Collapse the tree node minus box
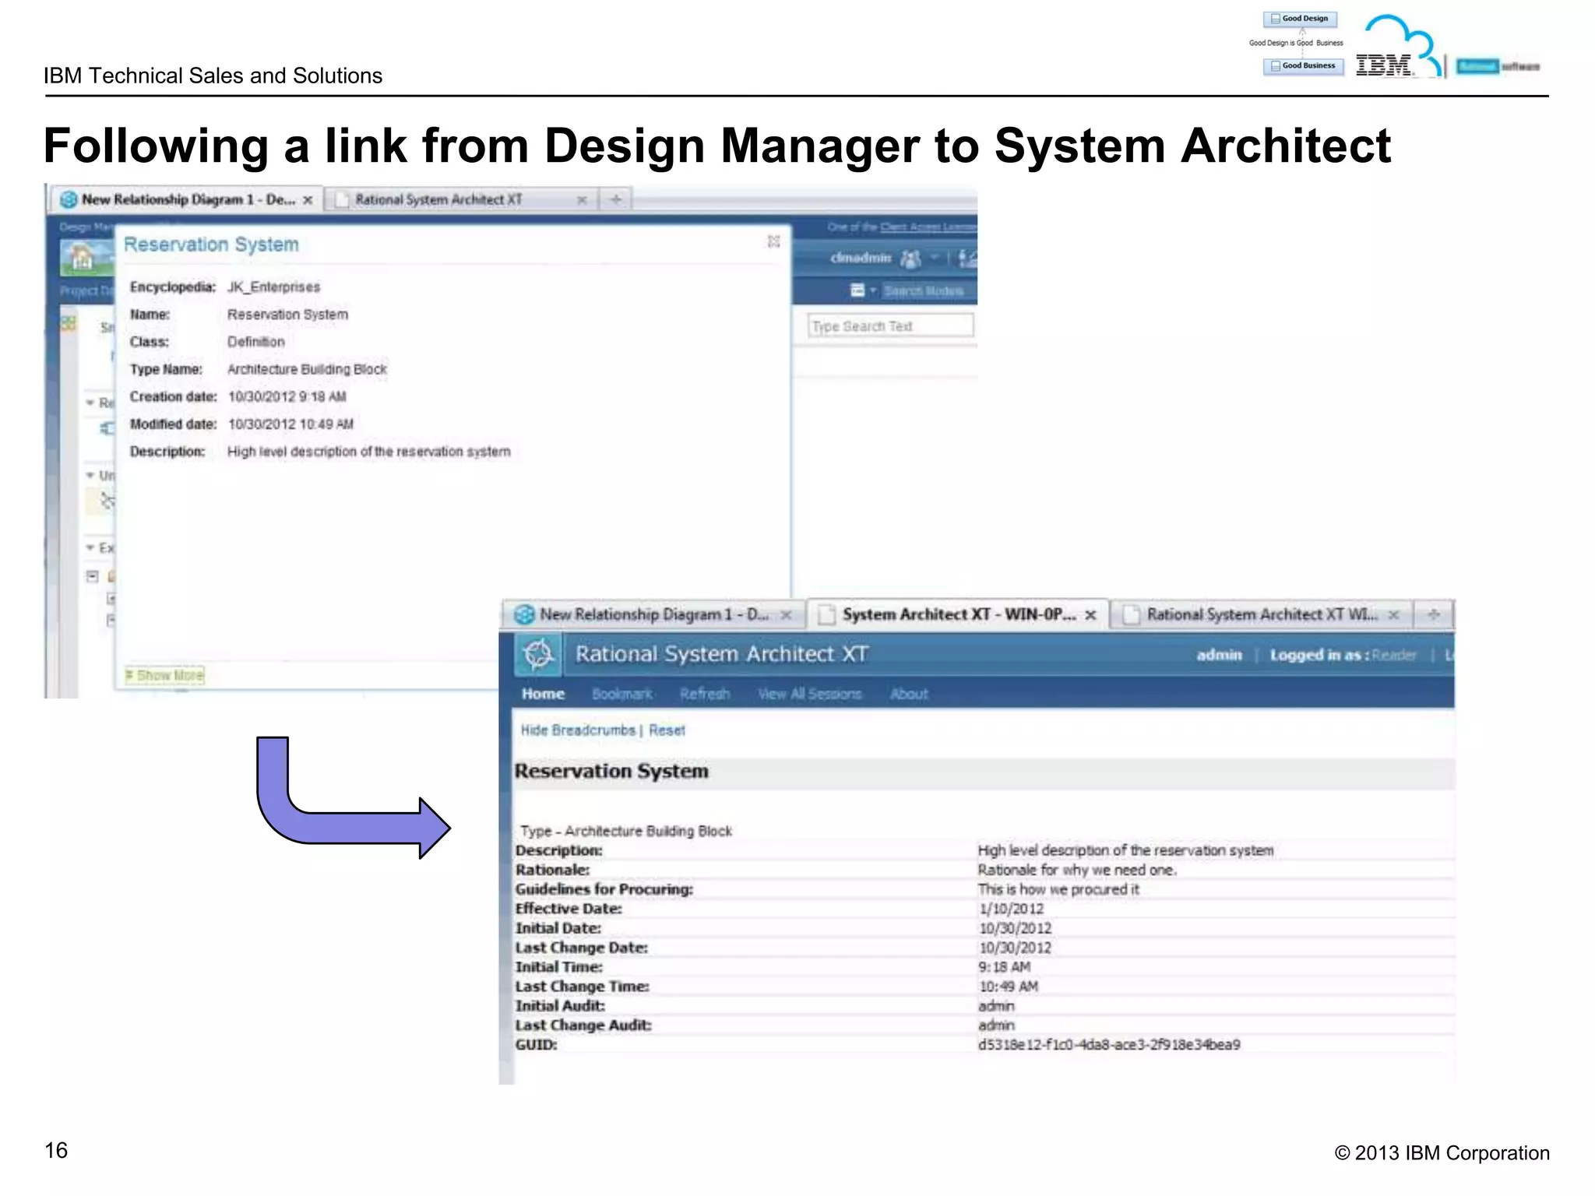Image resolution: width=1595 pixels, height=1196 pixels. (x=93, y=576)
